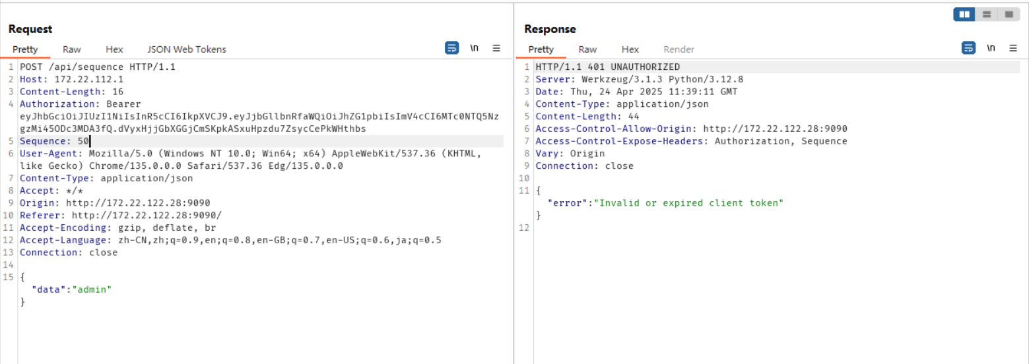
Task: Click the Authorization Bearer header line
Action: (80, 104)
